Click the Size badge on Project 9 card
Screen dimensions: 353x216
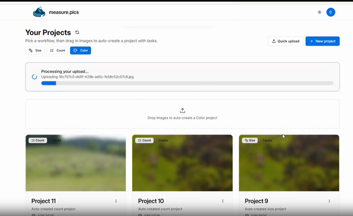(x=249, y=140)
